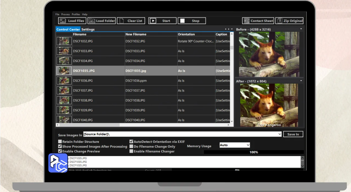Click the blue PC logo icon

(58, 163)
